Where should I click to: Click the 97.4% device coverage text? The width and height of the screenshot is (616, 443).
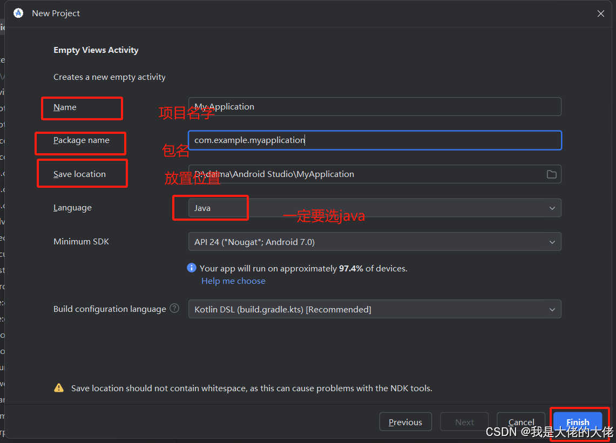point(303,268)
